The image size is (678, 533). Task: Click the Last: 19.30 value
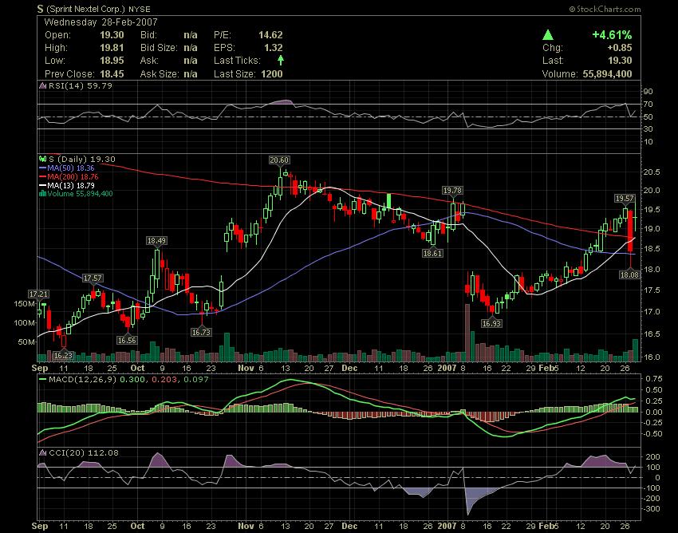(x=620, y=61)
